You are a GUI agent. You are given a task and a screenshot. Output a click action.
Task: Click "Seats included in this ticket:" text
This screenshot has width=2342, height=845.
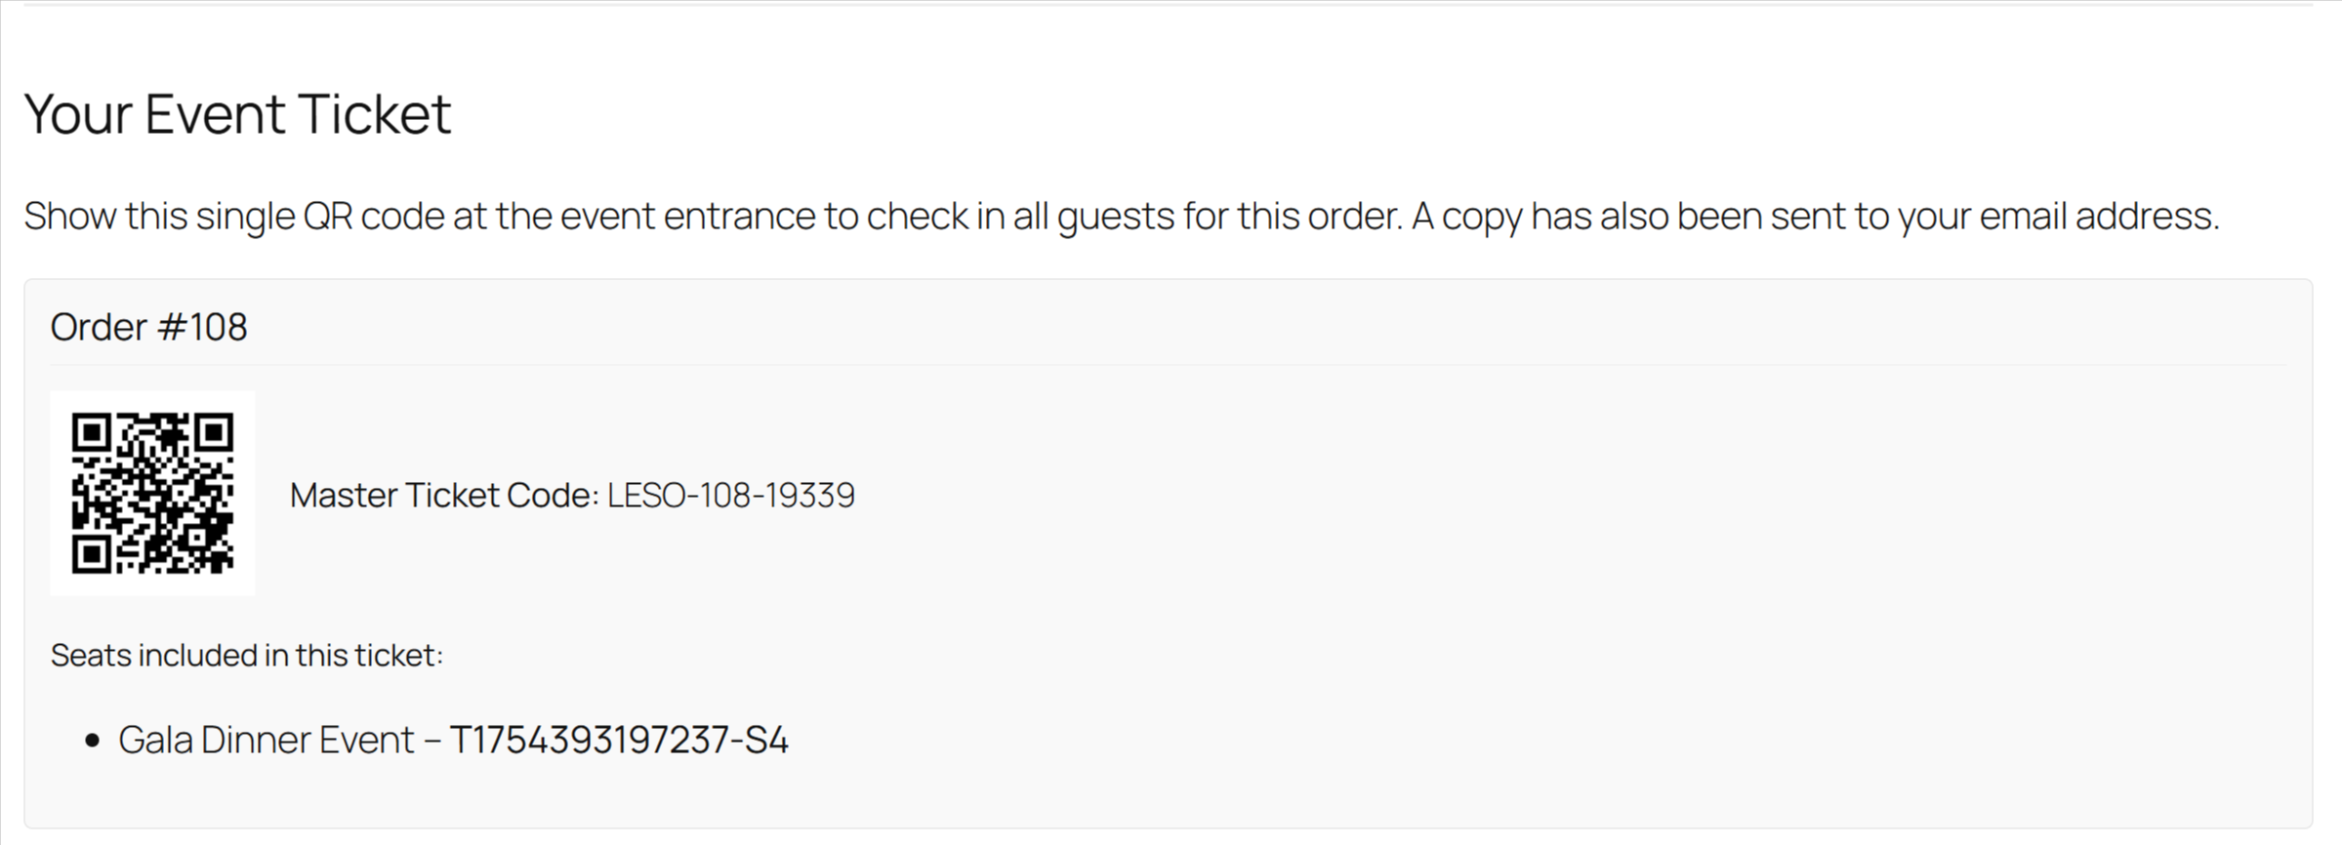pos(247,655)
